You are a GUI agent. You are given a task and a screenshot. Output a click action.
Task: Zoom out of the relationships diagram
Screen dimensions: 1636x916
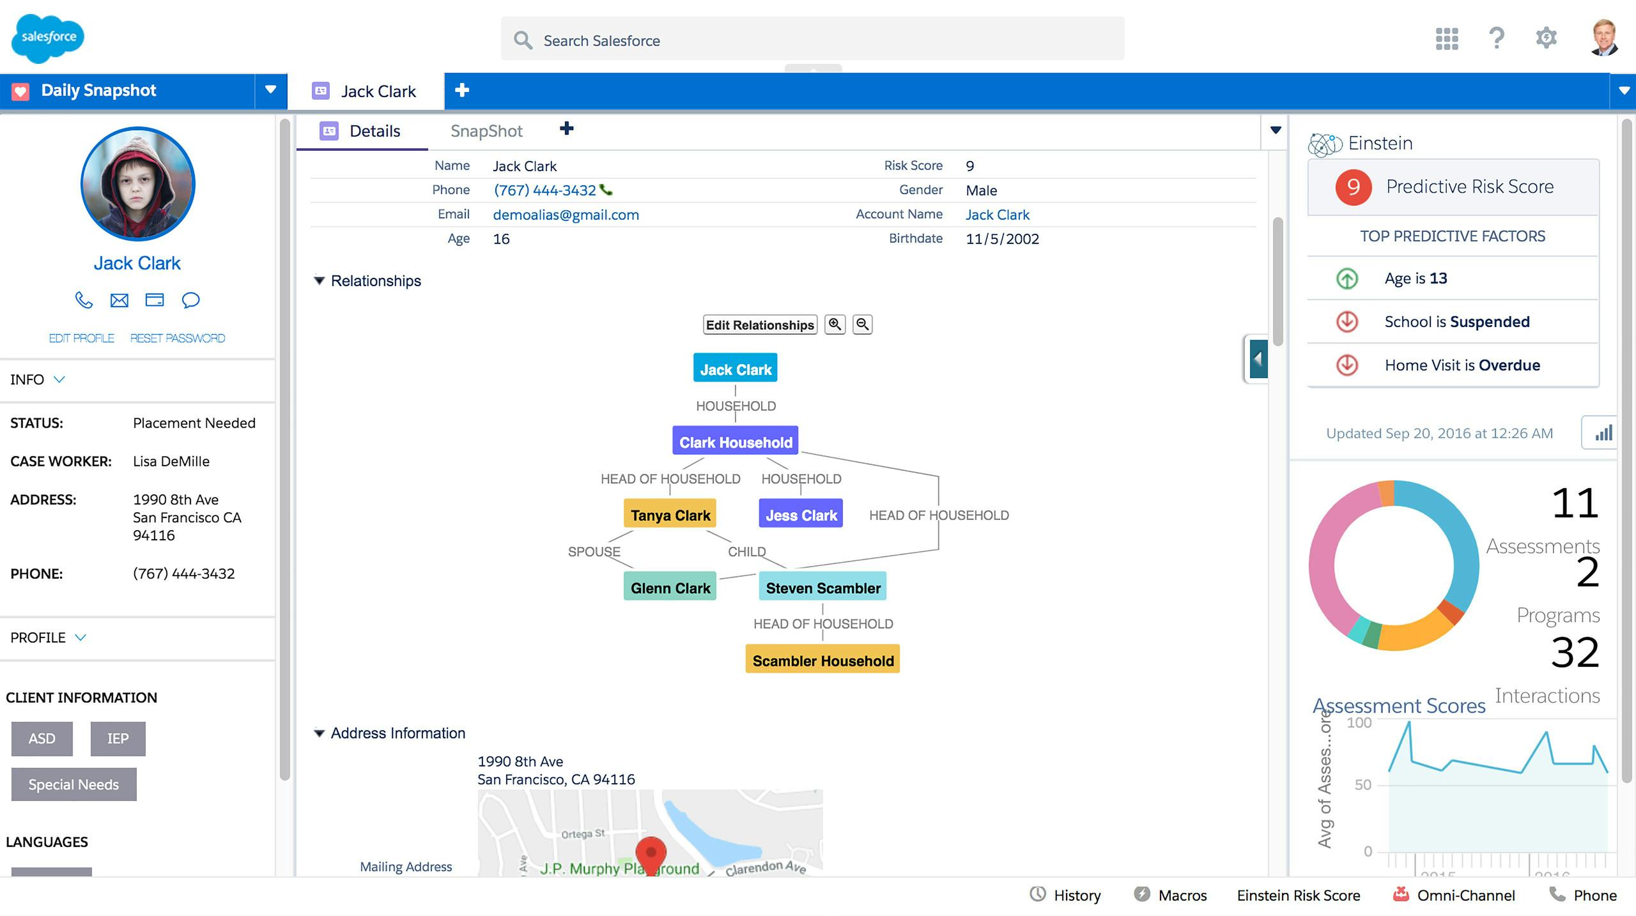[862, 324]
